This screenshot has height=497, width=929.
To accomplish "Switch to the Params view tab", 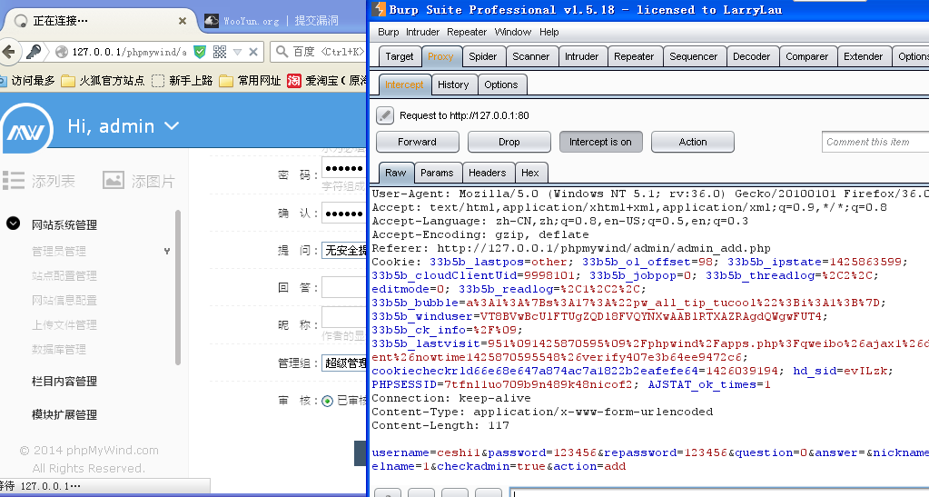I will coord(437,173).
